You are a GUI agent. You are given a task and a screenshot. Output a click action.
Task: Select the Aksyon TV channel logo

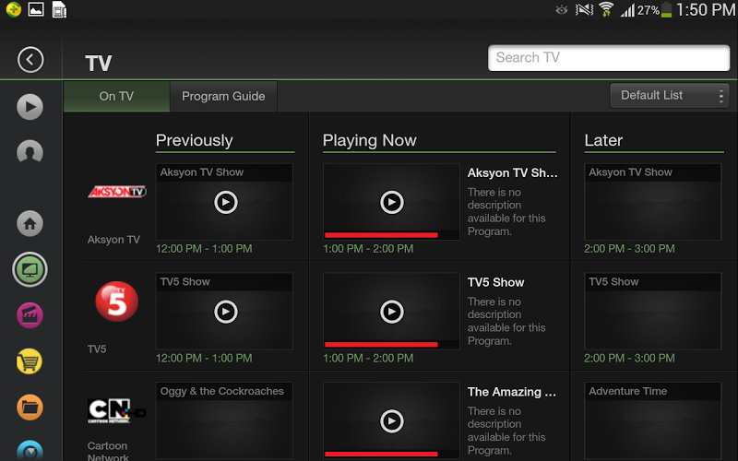(116, 192)
